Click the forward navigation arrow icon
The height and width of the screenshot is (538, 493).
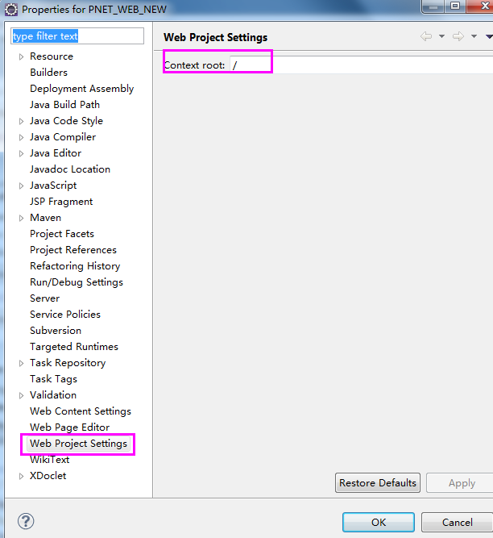tap(458, 36)
